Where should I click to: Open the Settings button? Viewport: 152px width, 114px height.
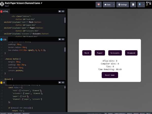pyautogui.click(x=123, y=5)
